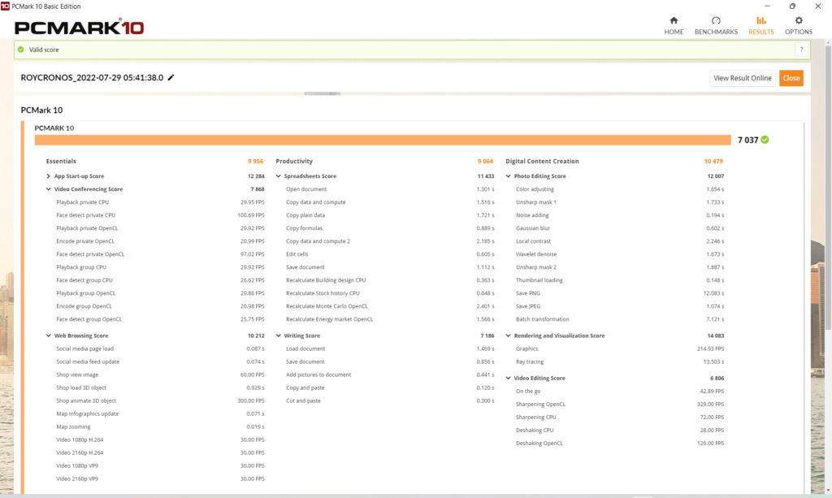This screenshot has height=498, width=832.
Task: Click the Essentials score 9 956
Action: click(255, 161)
